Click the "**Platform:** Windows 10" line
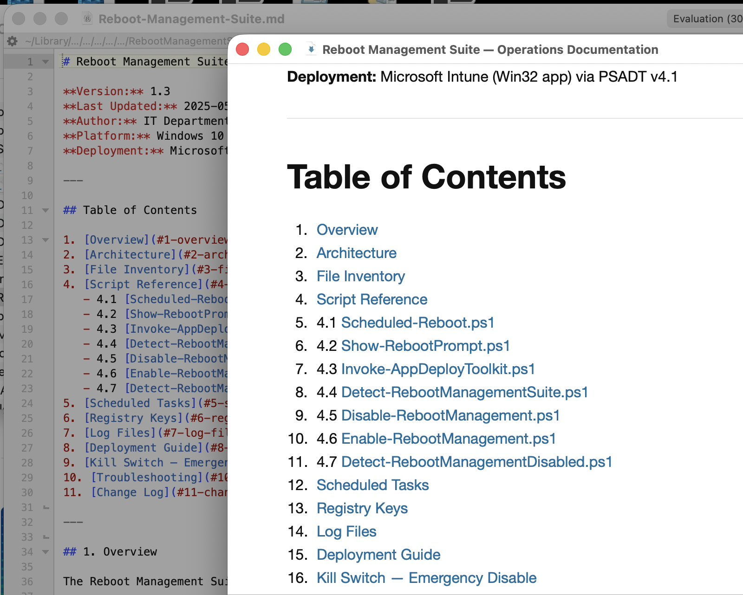The image size is (743, 595). 143,136
